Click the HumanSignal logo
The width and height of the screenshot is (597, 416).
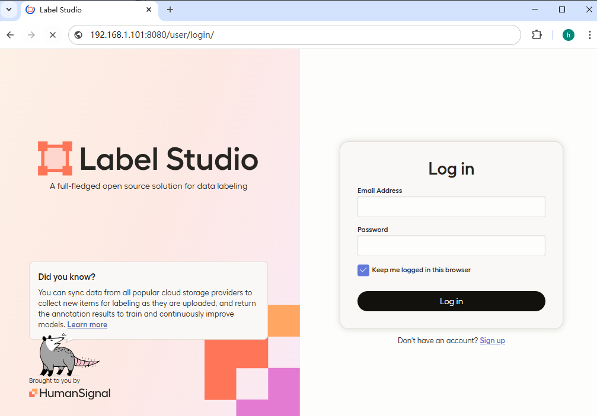(x=70, y=393)
